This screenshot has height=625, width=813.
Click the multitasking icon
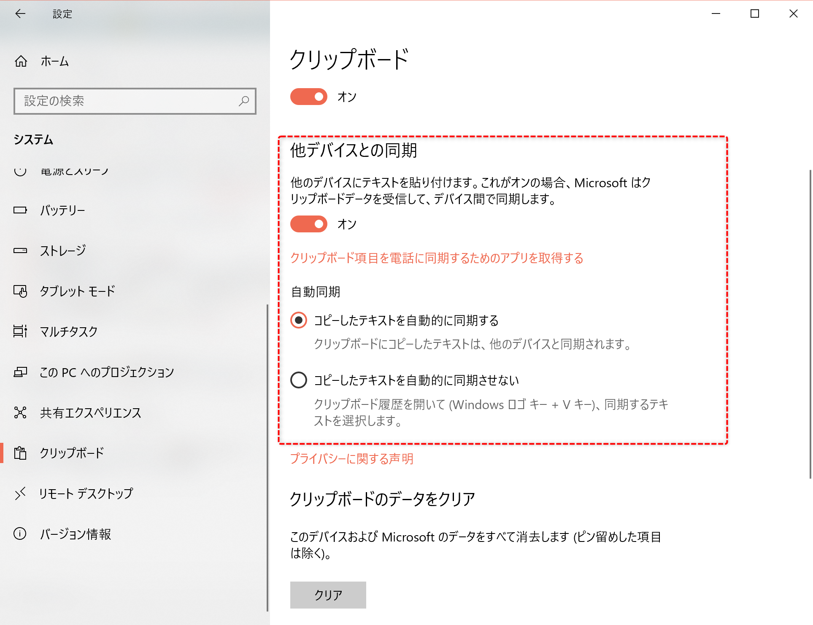(20, 331)
